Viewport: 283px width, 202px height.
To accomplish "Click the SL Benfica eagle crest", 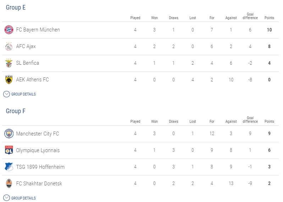I will [x=9, y=63].
